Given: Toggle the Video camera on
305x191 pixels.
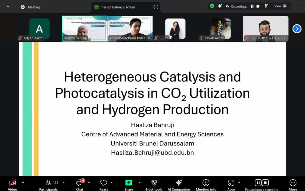Looking at the screenshot, I should point(12,183).
